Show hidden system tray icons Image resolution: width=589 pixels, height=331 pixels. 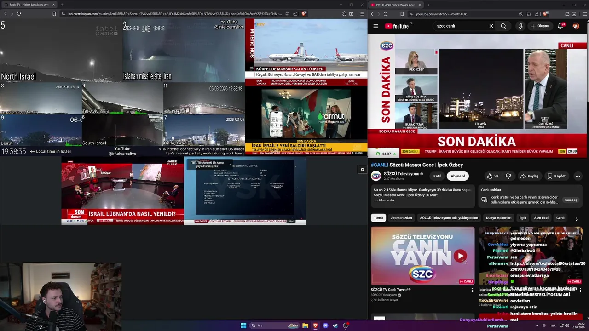(537, 325)
